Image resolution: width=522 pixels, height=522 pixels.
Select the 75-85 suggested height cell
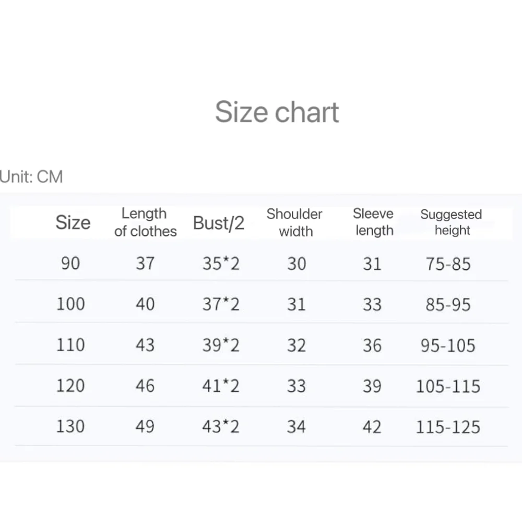tap(448, 264)
